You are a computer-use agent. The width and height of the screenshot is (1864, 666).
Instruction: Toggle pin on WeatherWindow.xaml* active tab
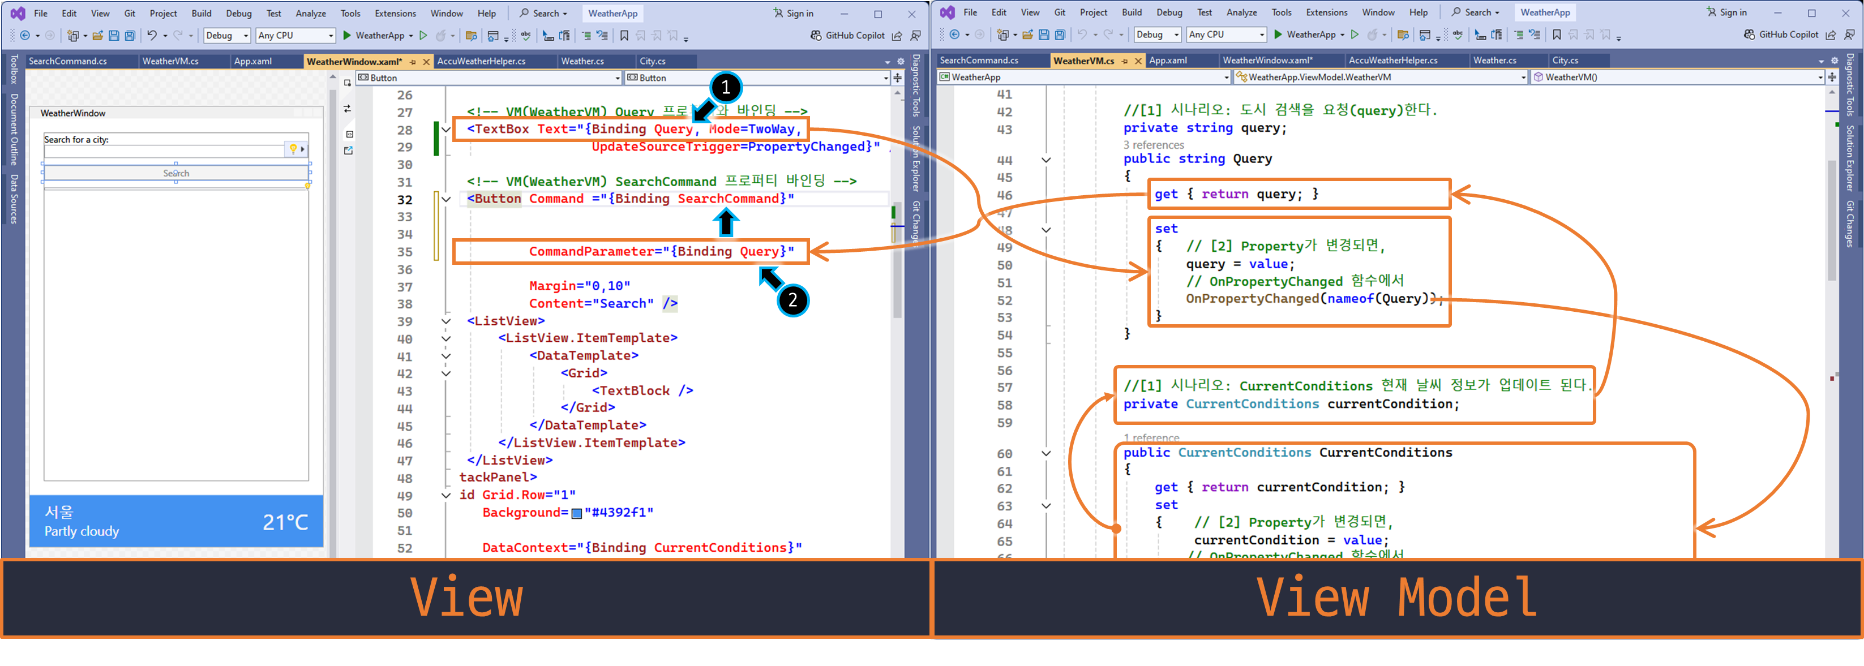click(x=413, y=62)
